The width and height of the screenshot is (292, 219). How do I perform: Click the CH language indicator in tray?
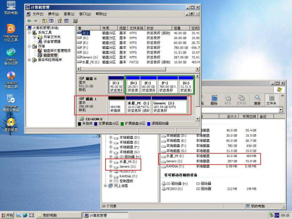coord(277,215)
